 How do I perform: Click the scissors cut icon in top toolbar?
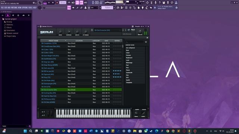click(151, 3)
